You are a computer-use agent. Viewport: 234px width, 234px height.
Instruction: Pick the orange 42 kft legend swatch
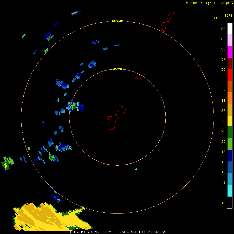(230, 98)
